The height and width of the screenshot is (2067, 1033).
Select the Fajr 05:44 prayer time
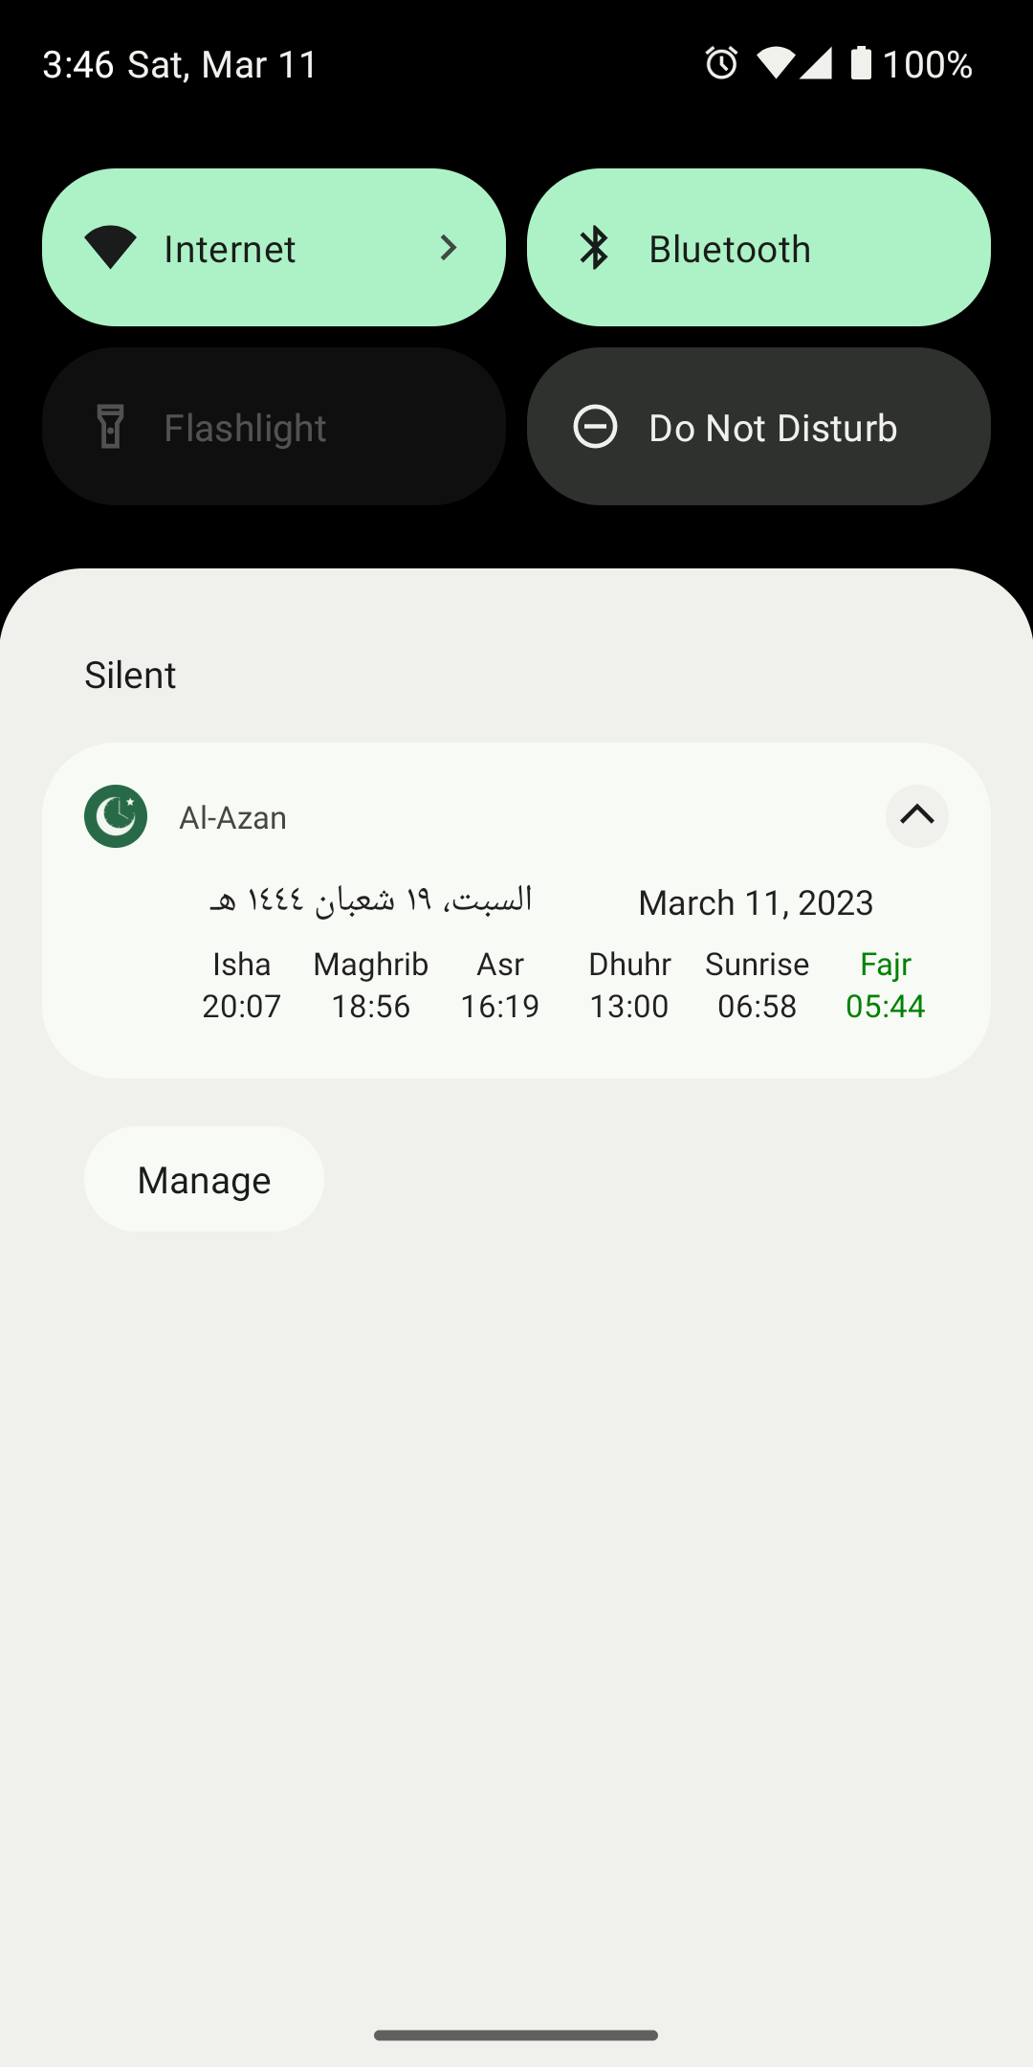point(885,986)
